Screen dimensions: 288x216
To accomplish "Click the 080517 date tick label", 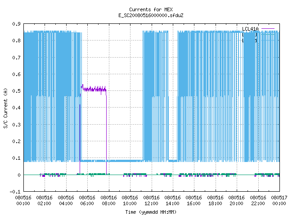I will [279, 198].
